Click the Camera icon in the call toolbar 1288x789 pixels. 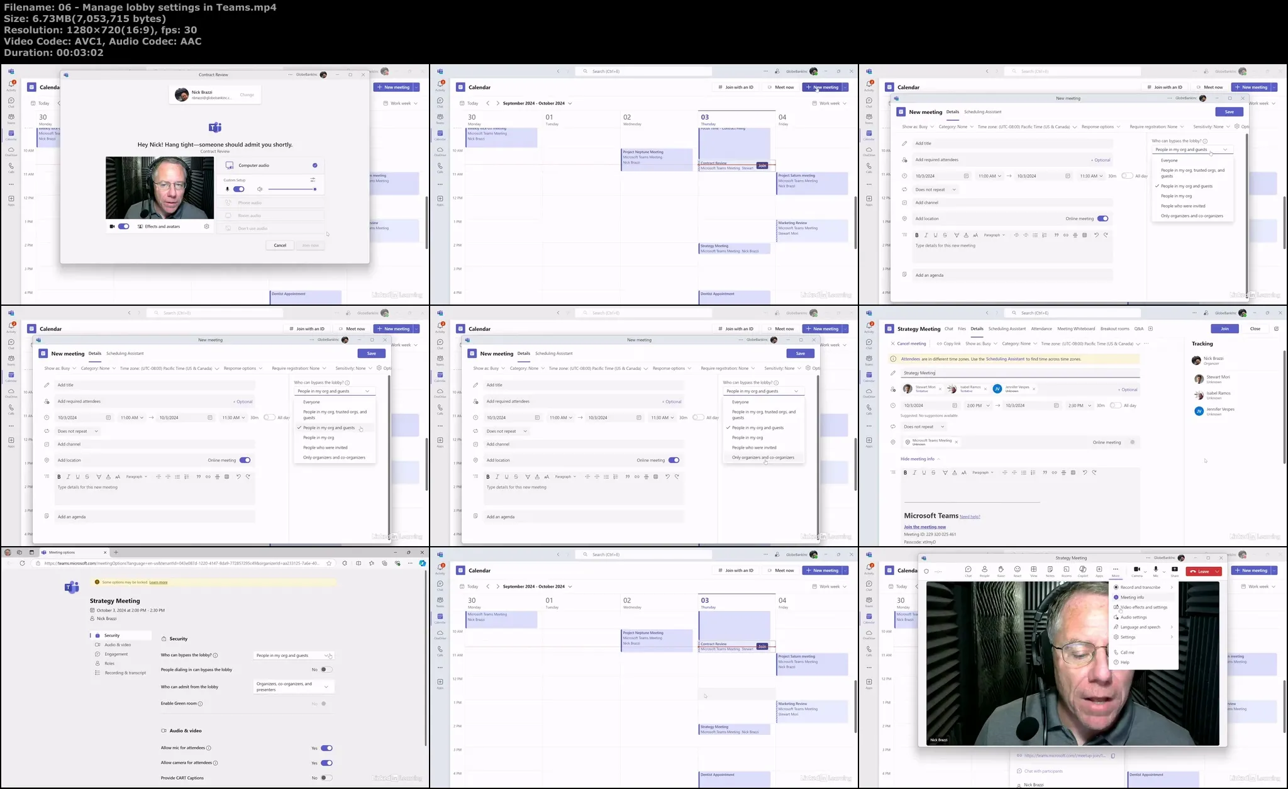pyautogui.click(x=1136, y=570)
